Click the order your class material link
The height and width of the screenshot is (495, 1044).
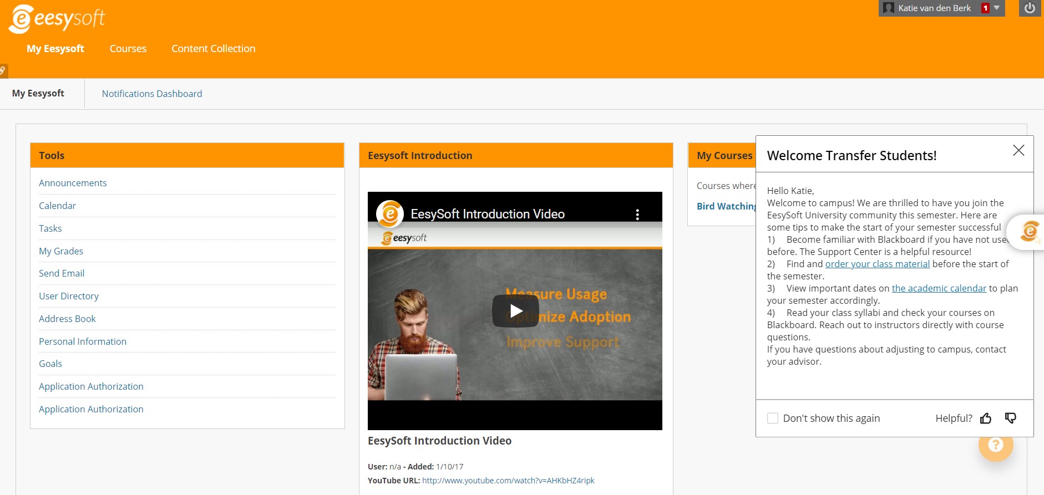coord(878,264)
